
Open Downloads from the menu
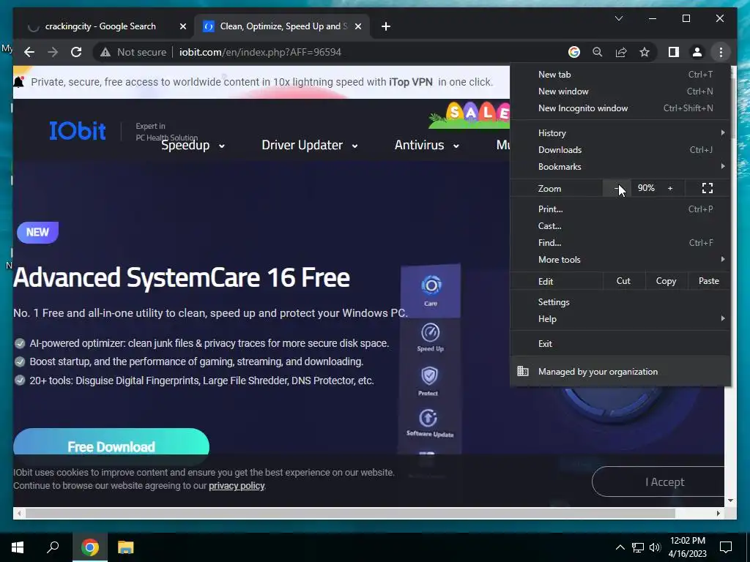pyautogui.click(x=620, y=149)
